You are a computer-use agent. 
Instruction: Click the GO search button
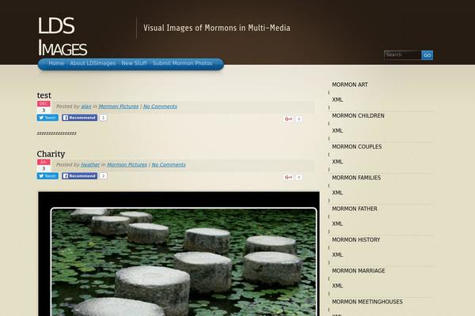[427, 55]
